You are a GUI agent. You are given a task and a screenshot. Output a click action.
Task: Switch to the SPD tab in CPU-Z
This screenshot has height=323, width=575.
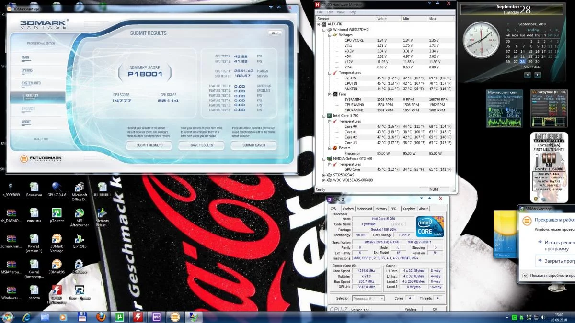pos(393,209)
